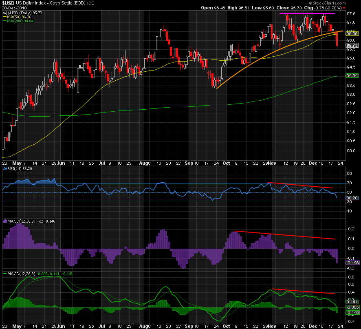Click the $USD candlestick legend icon
361x329 pixels.
tap(5, 13)
